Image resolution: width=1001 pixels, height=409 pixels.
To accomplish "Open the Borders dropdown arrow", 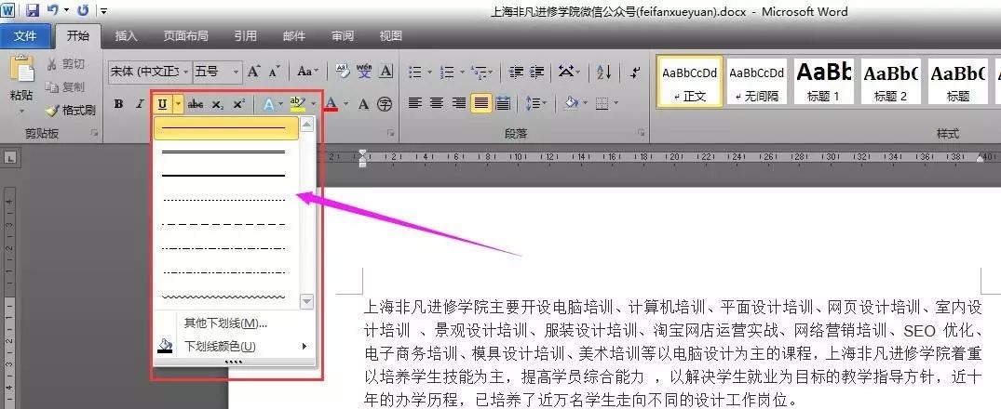I will [616, 102].
